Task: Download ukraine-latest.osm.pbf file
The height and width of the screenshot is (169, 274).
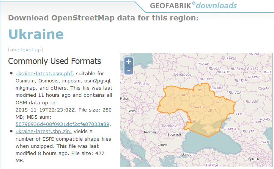Action: pyautogui.click(x=44, y=73)
